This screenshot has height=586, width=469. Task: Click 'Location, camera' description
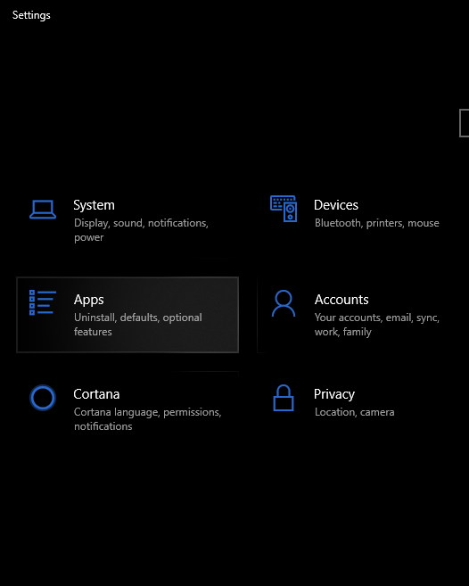point(354,412)
